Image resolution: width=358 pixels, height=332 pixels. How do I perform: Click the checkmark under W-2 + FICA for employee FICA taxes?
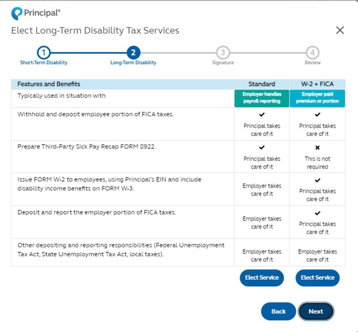(x=317, y=115)
